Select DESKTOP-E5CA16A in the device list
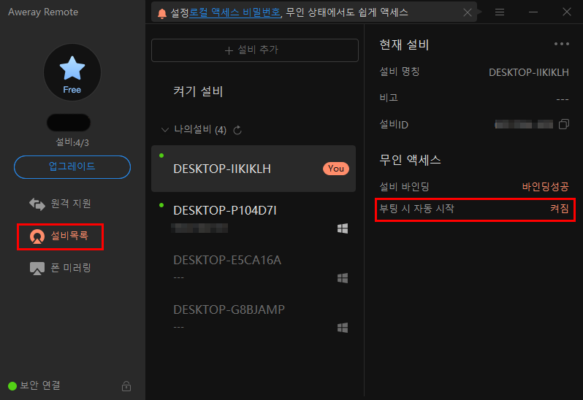This screenshot has height=400, width=583. [254, 267]
